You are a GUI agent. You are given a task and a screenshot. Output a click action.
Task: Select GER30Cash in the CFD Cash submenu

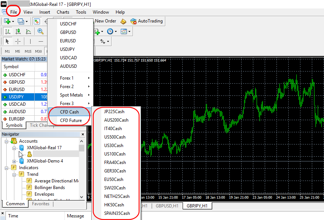116,171
